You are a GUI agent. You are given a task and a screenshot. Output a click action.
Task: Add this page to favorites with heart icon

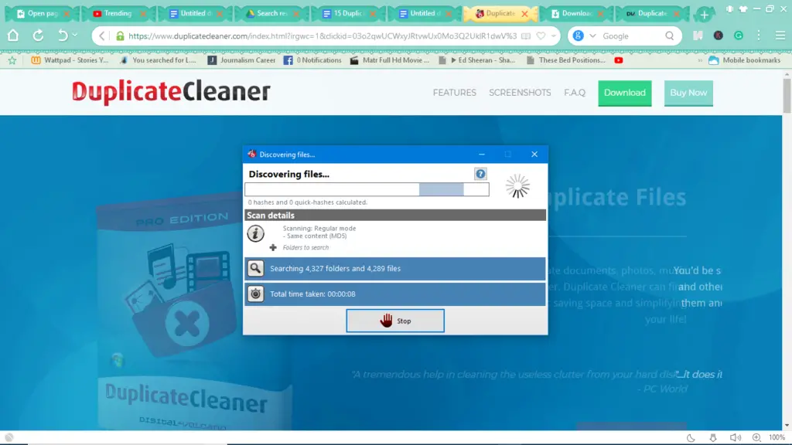point(541,36)
